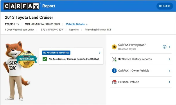Expand the Service History Records chevron
The height and width of the screenshot is (105, 176).
coord(170,59)
